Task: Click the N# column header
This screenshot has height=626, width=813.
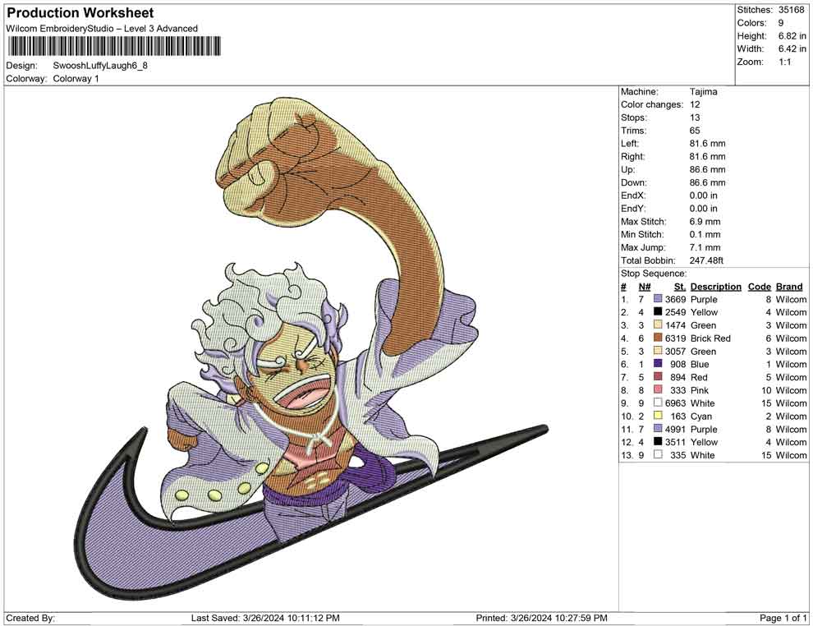Action: click(645, 287)
